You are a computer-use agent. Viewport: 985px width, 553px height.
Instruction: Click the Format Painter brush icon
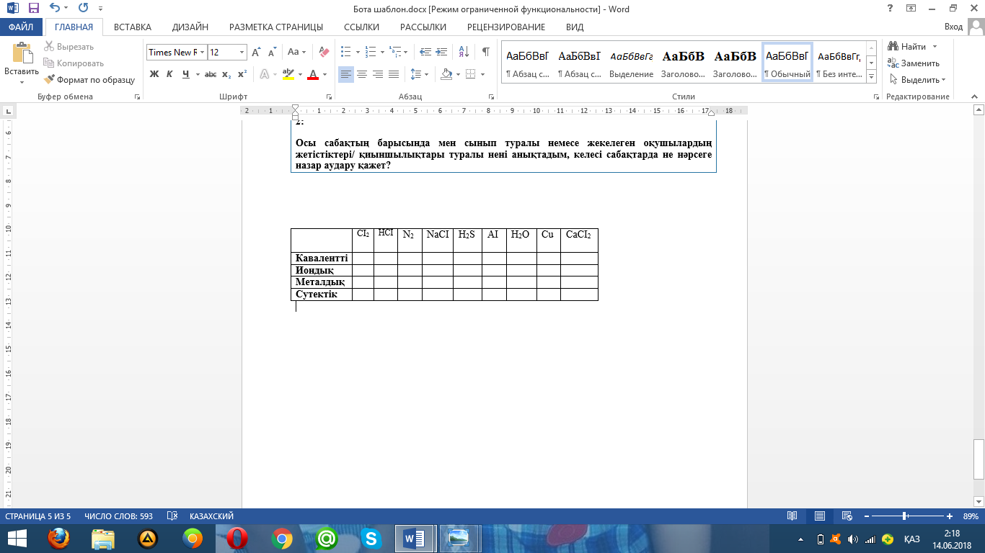(50, 80)
